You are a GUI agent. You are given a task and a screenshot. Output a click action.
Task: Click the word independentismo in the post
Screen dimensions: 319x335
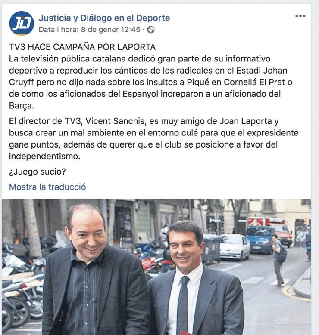tap(44, 156)
